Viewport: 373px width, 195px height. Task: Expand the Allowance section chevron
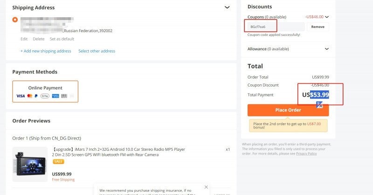click(327, 49)
